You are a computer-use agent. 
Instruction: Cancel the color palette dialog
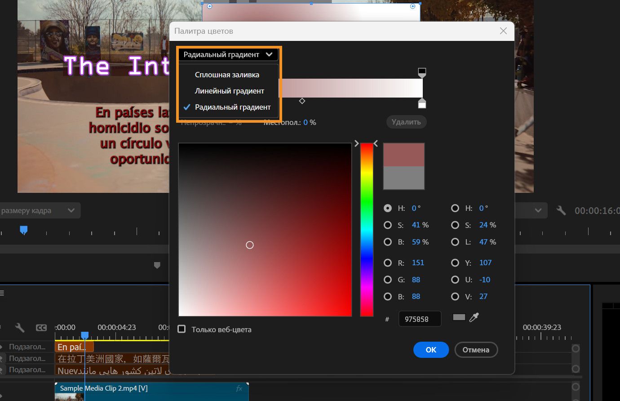[476, 350]
